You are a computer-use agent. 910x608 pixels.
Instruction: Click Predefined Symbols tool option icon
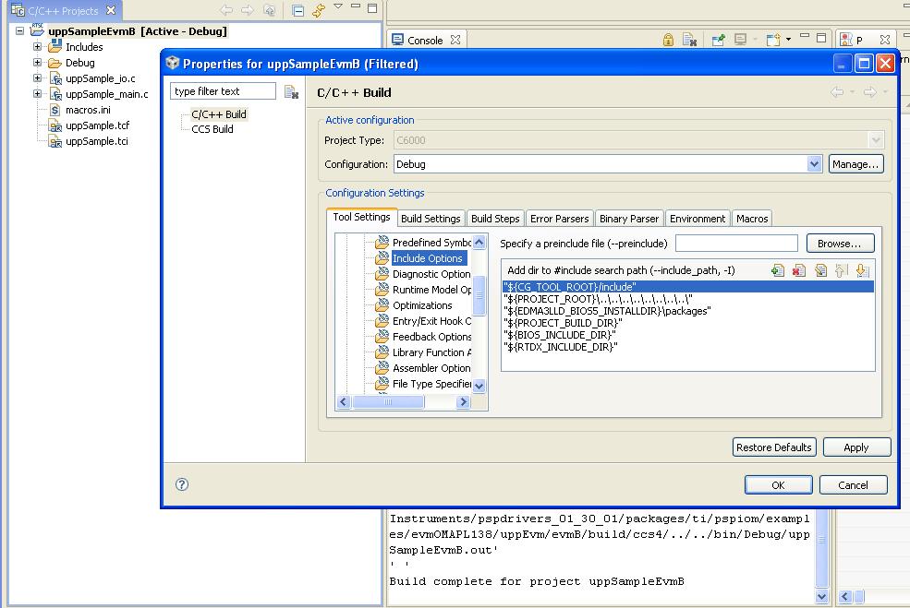382,242
